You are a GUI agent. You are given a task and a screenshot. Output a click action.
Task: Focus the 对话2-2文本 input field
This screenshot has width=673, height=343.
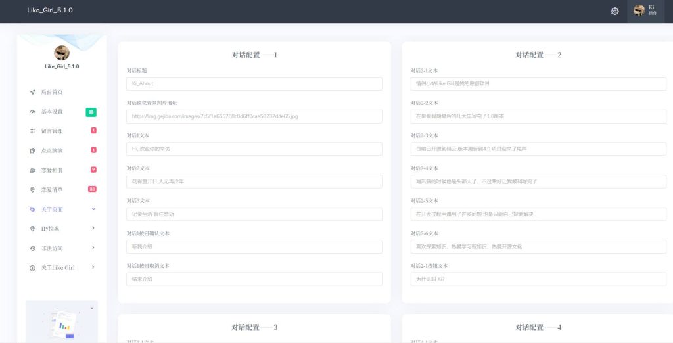(538, 116)
